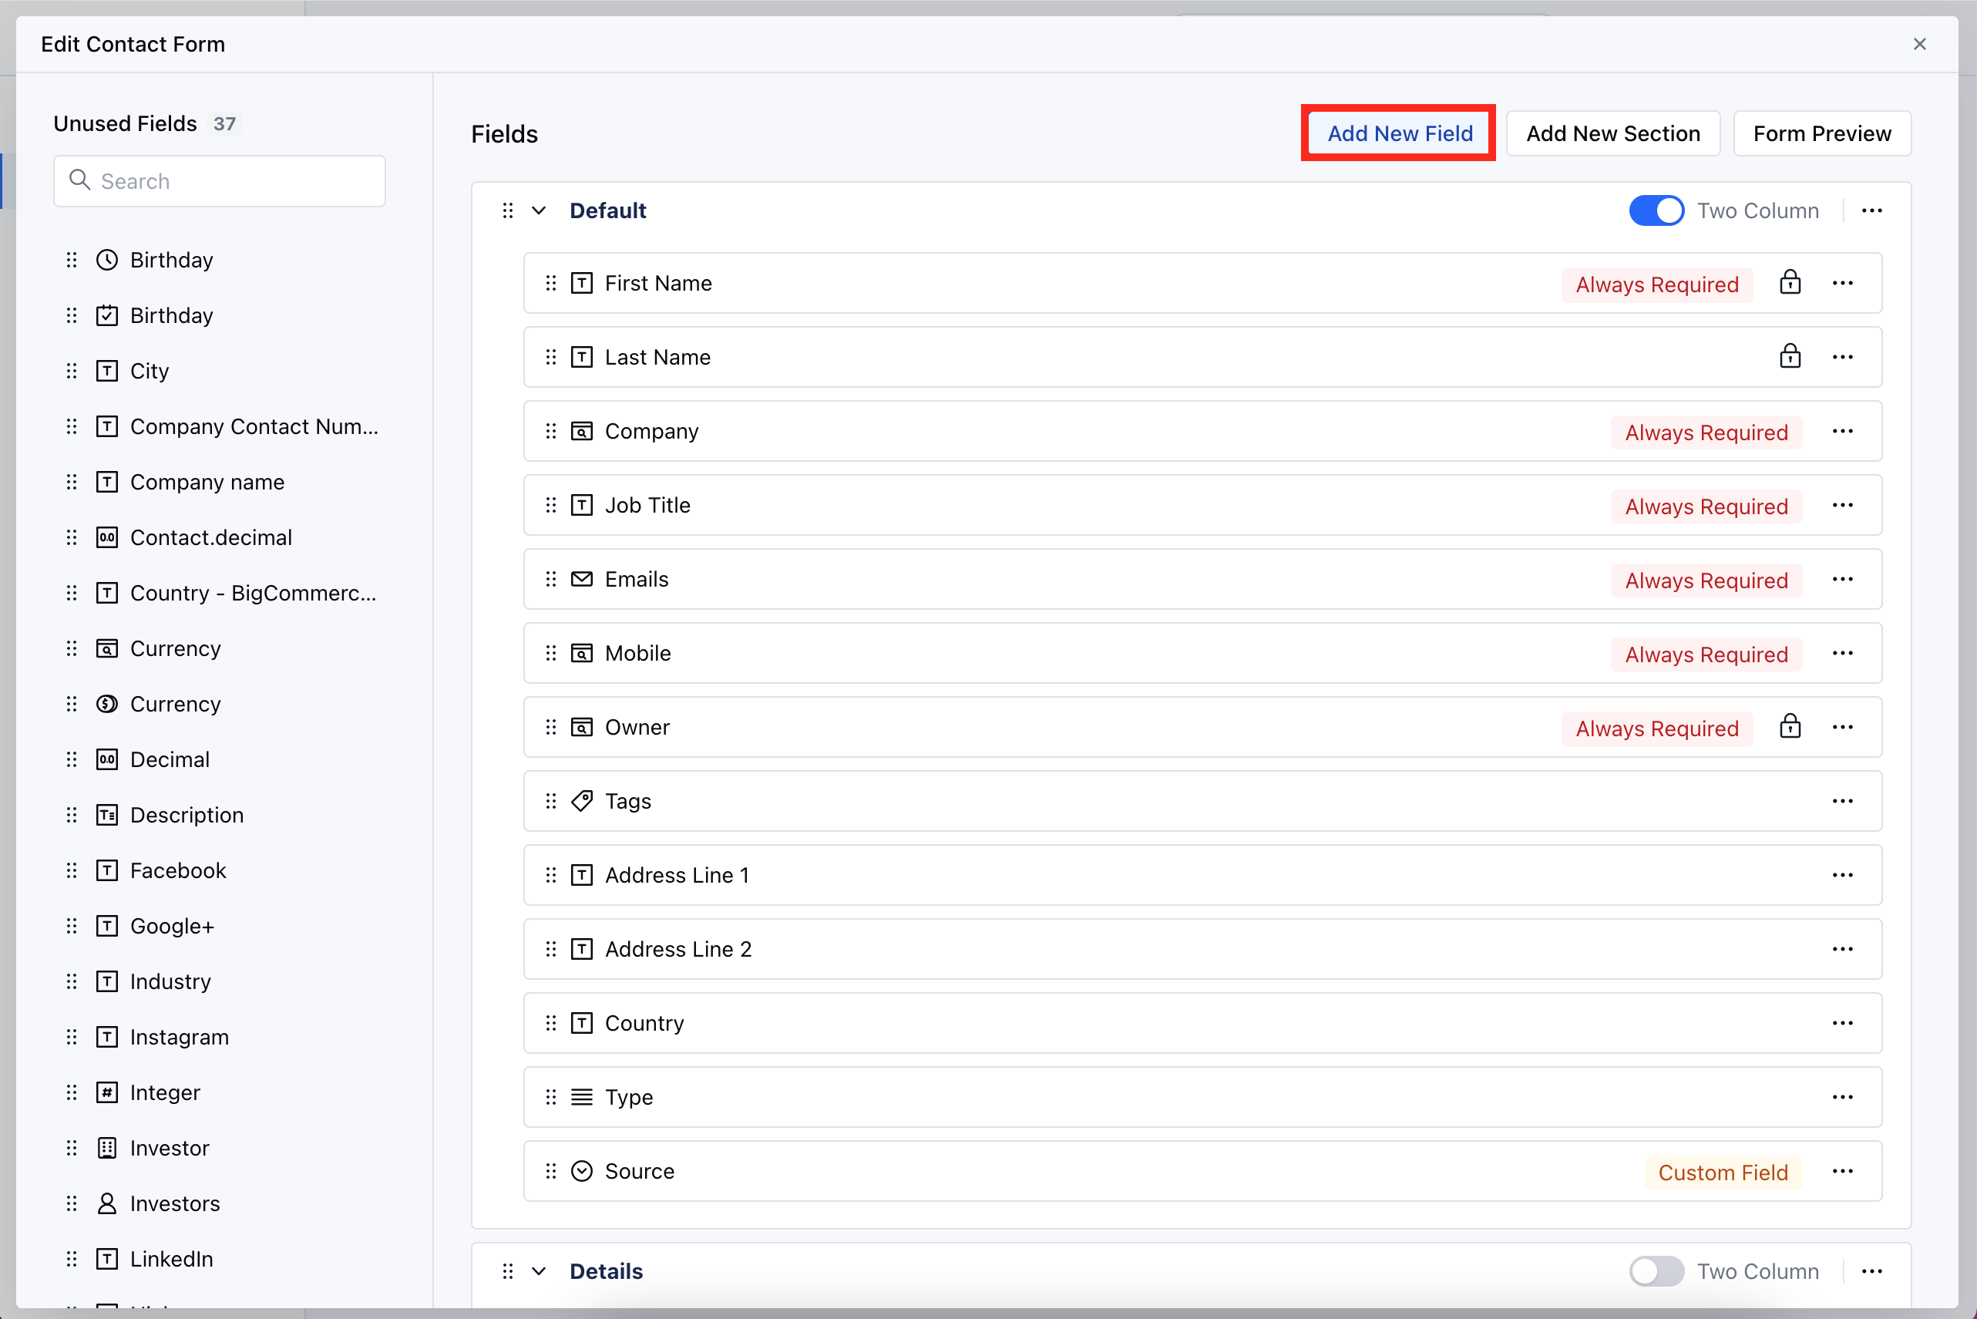The width and height of the screenshot is (1977, 1319).
Task: Select the Description unused field
Action: coord(187,815)
